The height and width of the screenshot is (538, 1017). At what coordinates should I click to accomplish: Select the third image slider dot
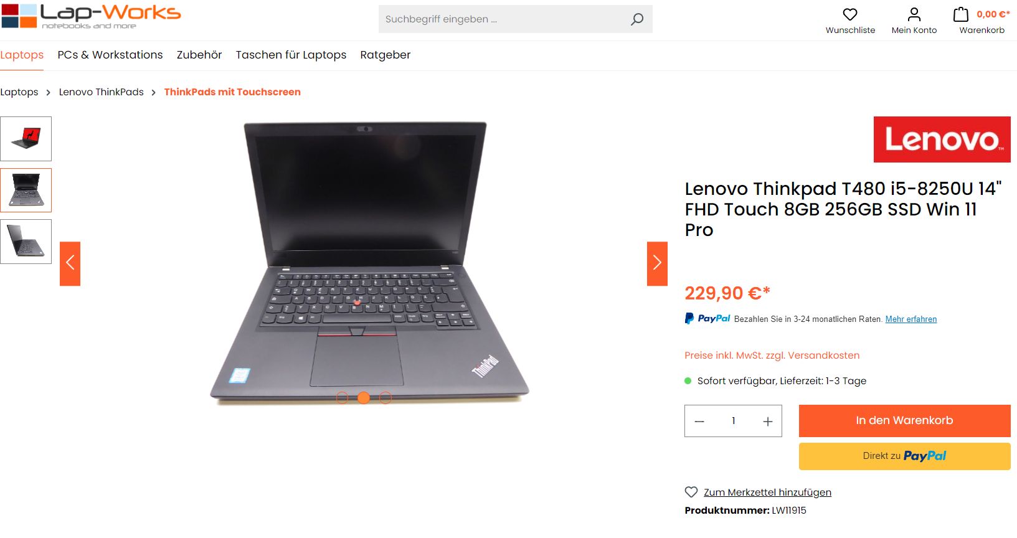pos(386,398)
